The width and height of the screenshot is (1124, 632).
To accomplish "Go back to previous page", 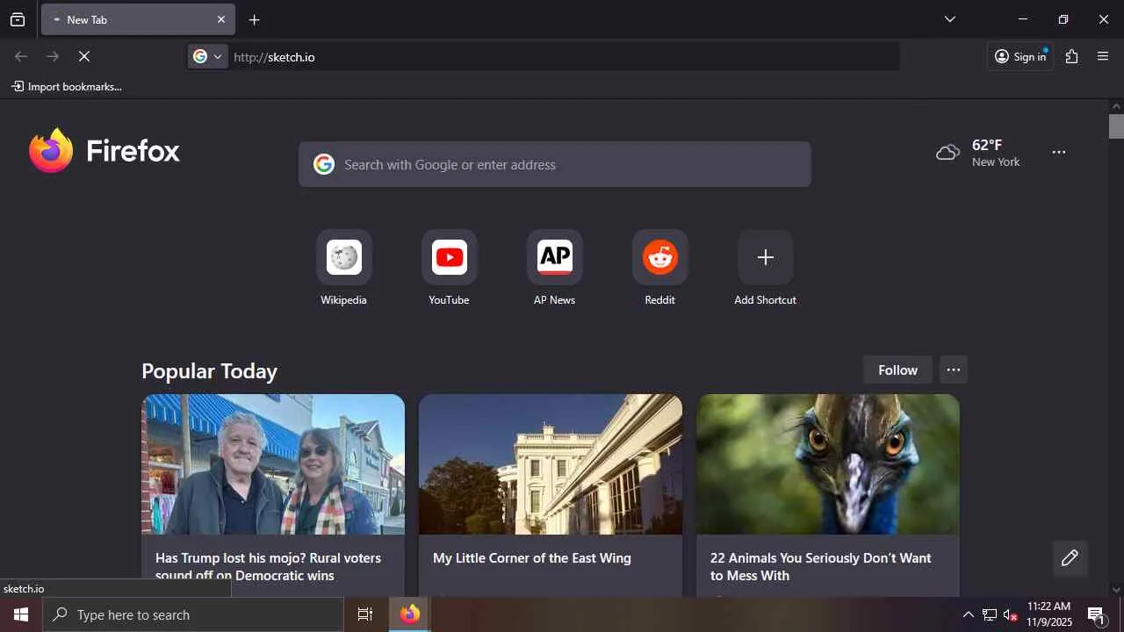I will pos(21,56).
